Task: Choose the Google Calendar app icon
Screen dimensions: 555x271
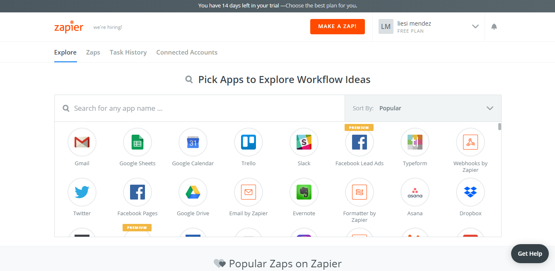Action: point(193,142)
